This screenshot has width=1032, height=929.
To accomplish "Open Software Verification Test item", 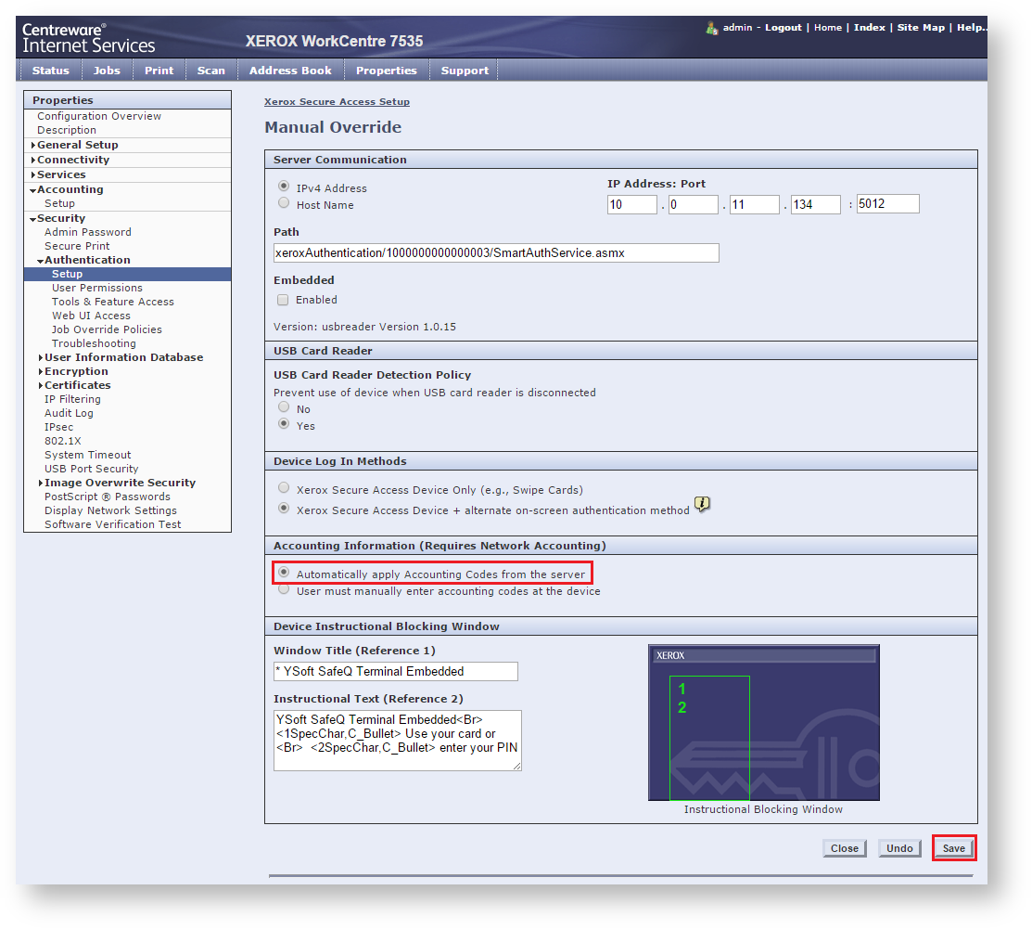I will click(x=112, y=524).
